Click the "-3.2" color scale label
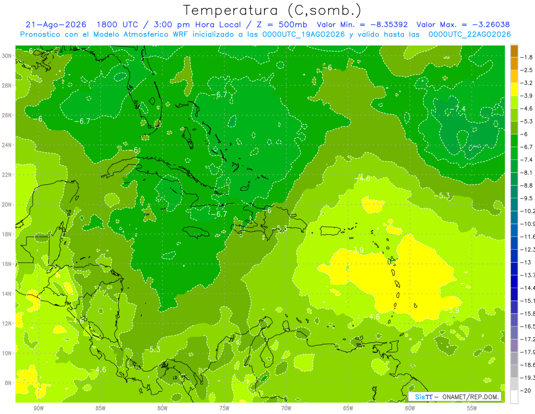 (526, 83)
